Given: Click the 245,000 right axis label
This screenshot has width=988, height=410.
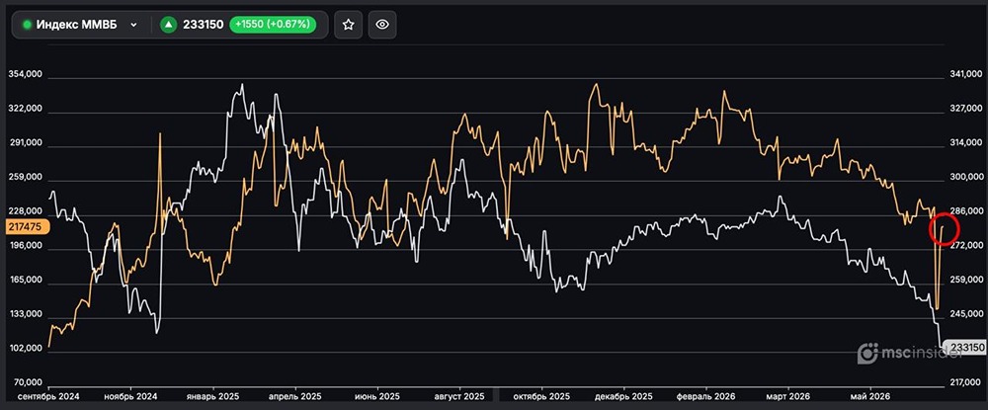Looking at the screenshot, I should point(966,314).
